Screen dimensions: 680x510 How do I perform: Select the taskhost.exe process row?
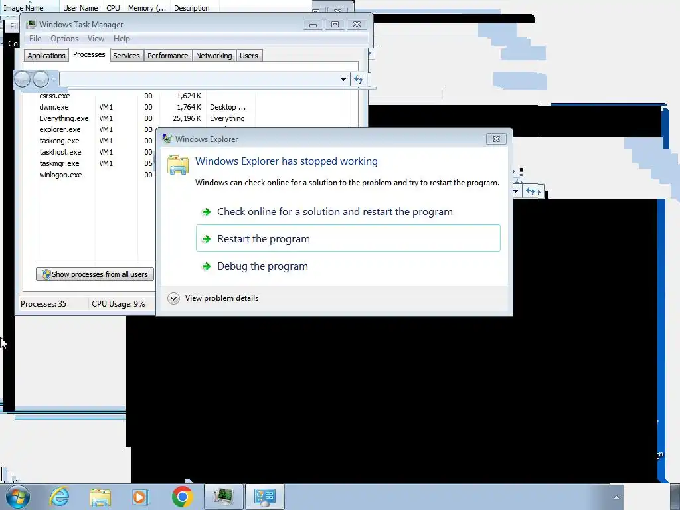coord(96,152)
